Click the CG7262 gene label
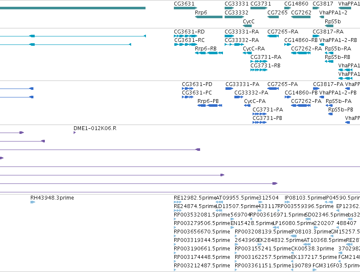This screenshot has width=360, height=272. click(301, 13)
